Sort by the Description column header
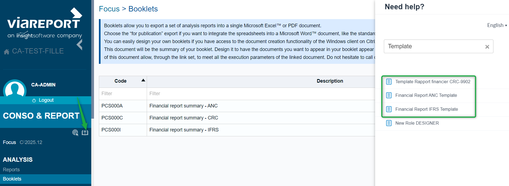This screenshot has width=509, height=186. click(330, 81)
